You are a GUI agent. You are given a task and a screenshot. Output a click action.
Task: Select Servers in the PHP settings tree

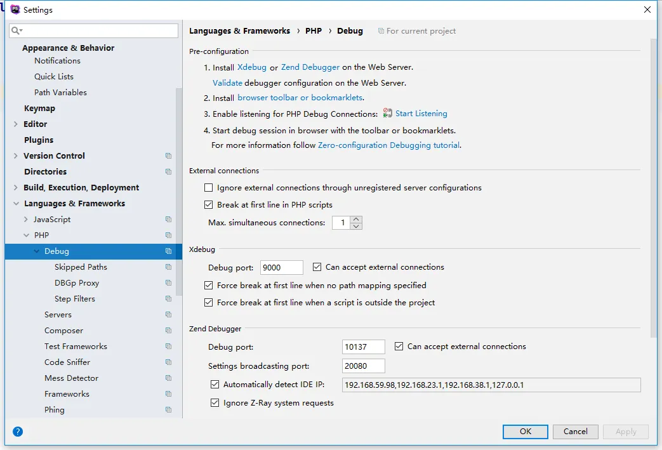click(x=58, y=315)
